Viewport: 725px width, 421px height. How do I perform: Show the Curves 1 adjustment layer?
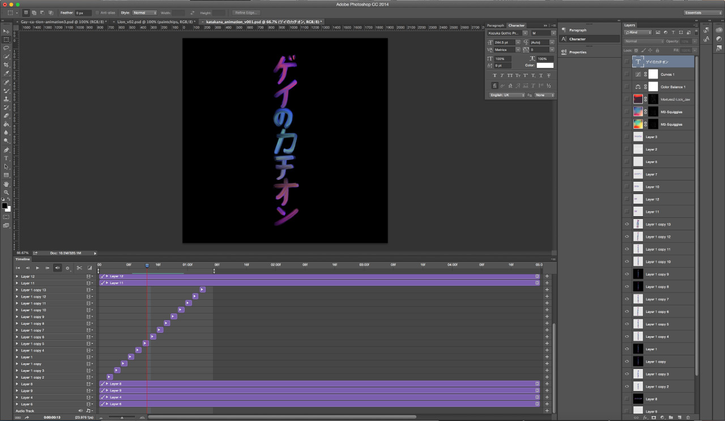coord(626,74)
